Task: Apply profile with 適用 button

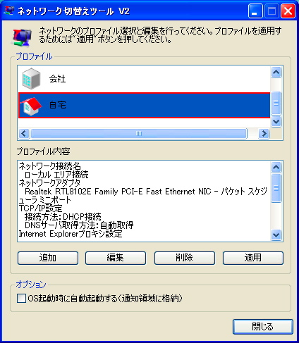Action: (253, 258)
